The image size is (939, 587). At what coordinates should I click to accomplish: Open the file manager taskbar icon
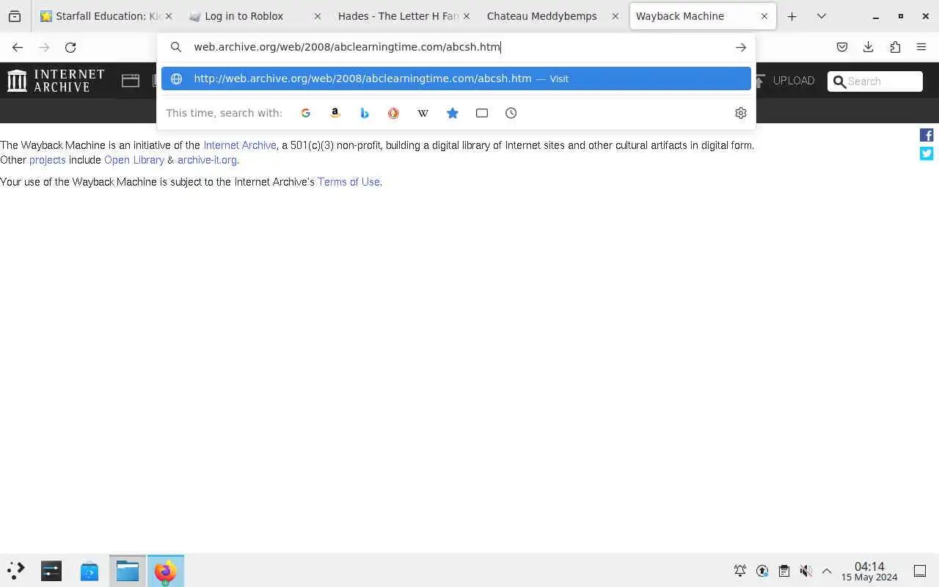(x=128, y=571)
